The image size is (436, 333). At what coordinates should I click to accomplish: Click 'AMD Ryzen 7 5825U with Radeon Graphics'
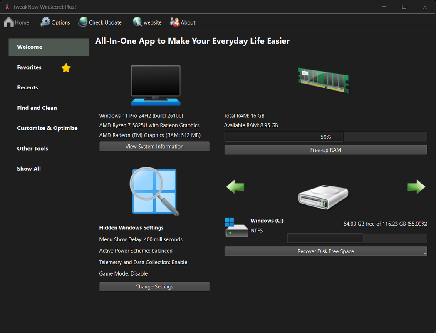[149, 125]
